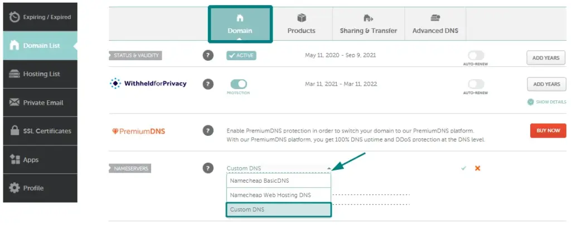Screen dimensions: 571x230
Task: Switch to the Advanced DNS tab
Action: point(435,25)
